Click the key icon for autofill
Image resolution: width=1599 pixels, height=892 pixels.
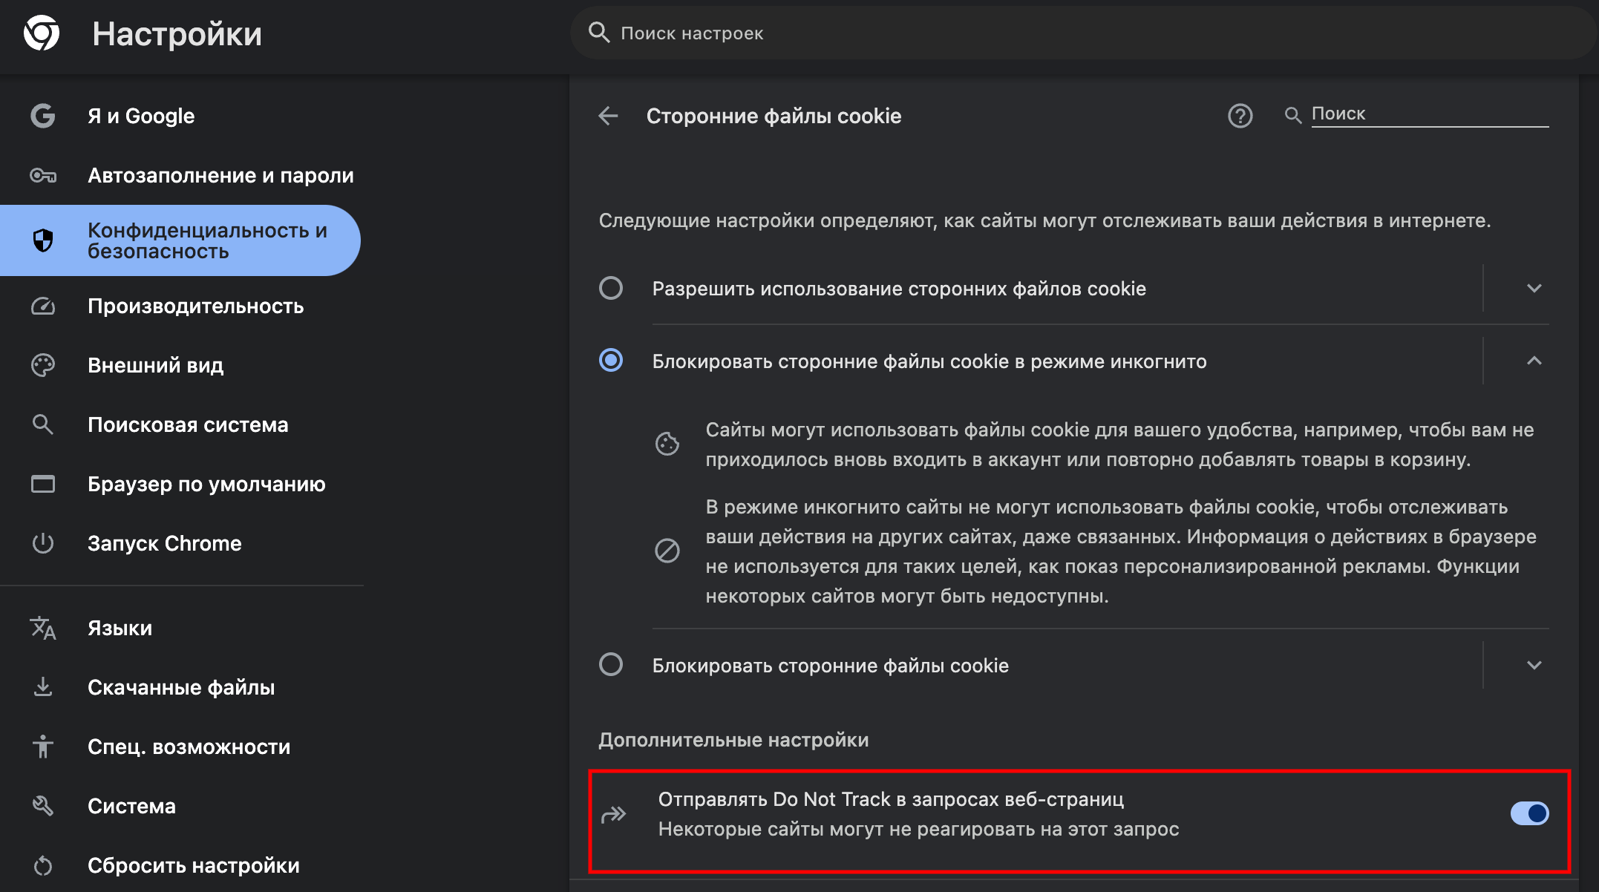43,175
